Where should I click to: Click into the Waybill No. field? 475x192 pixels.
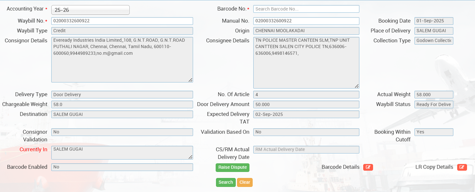coord(122,21)
